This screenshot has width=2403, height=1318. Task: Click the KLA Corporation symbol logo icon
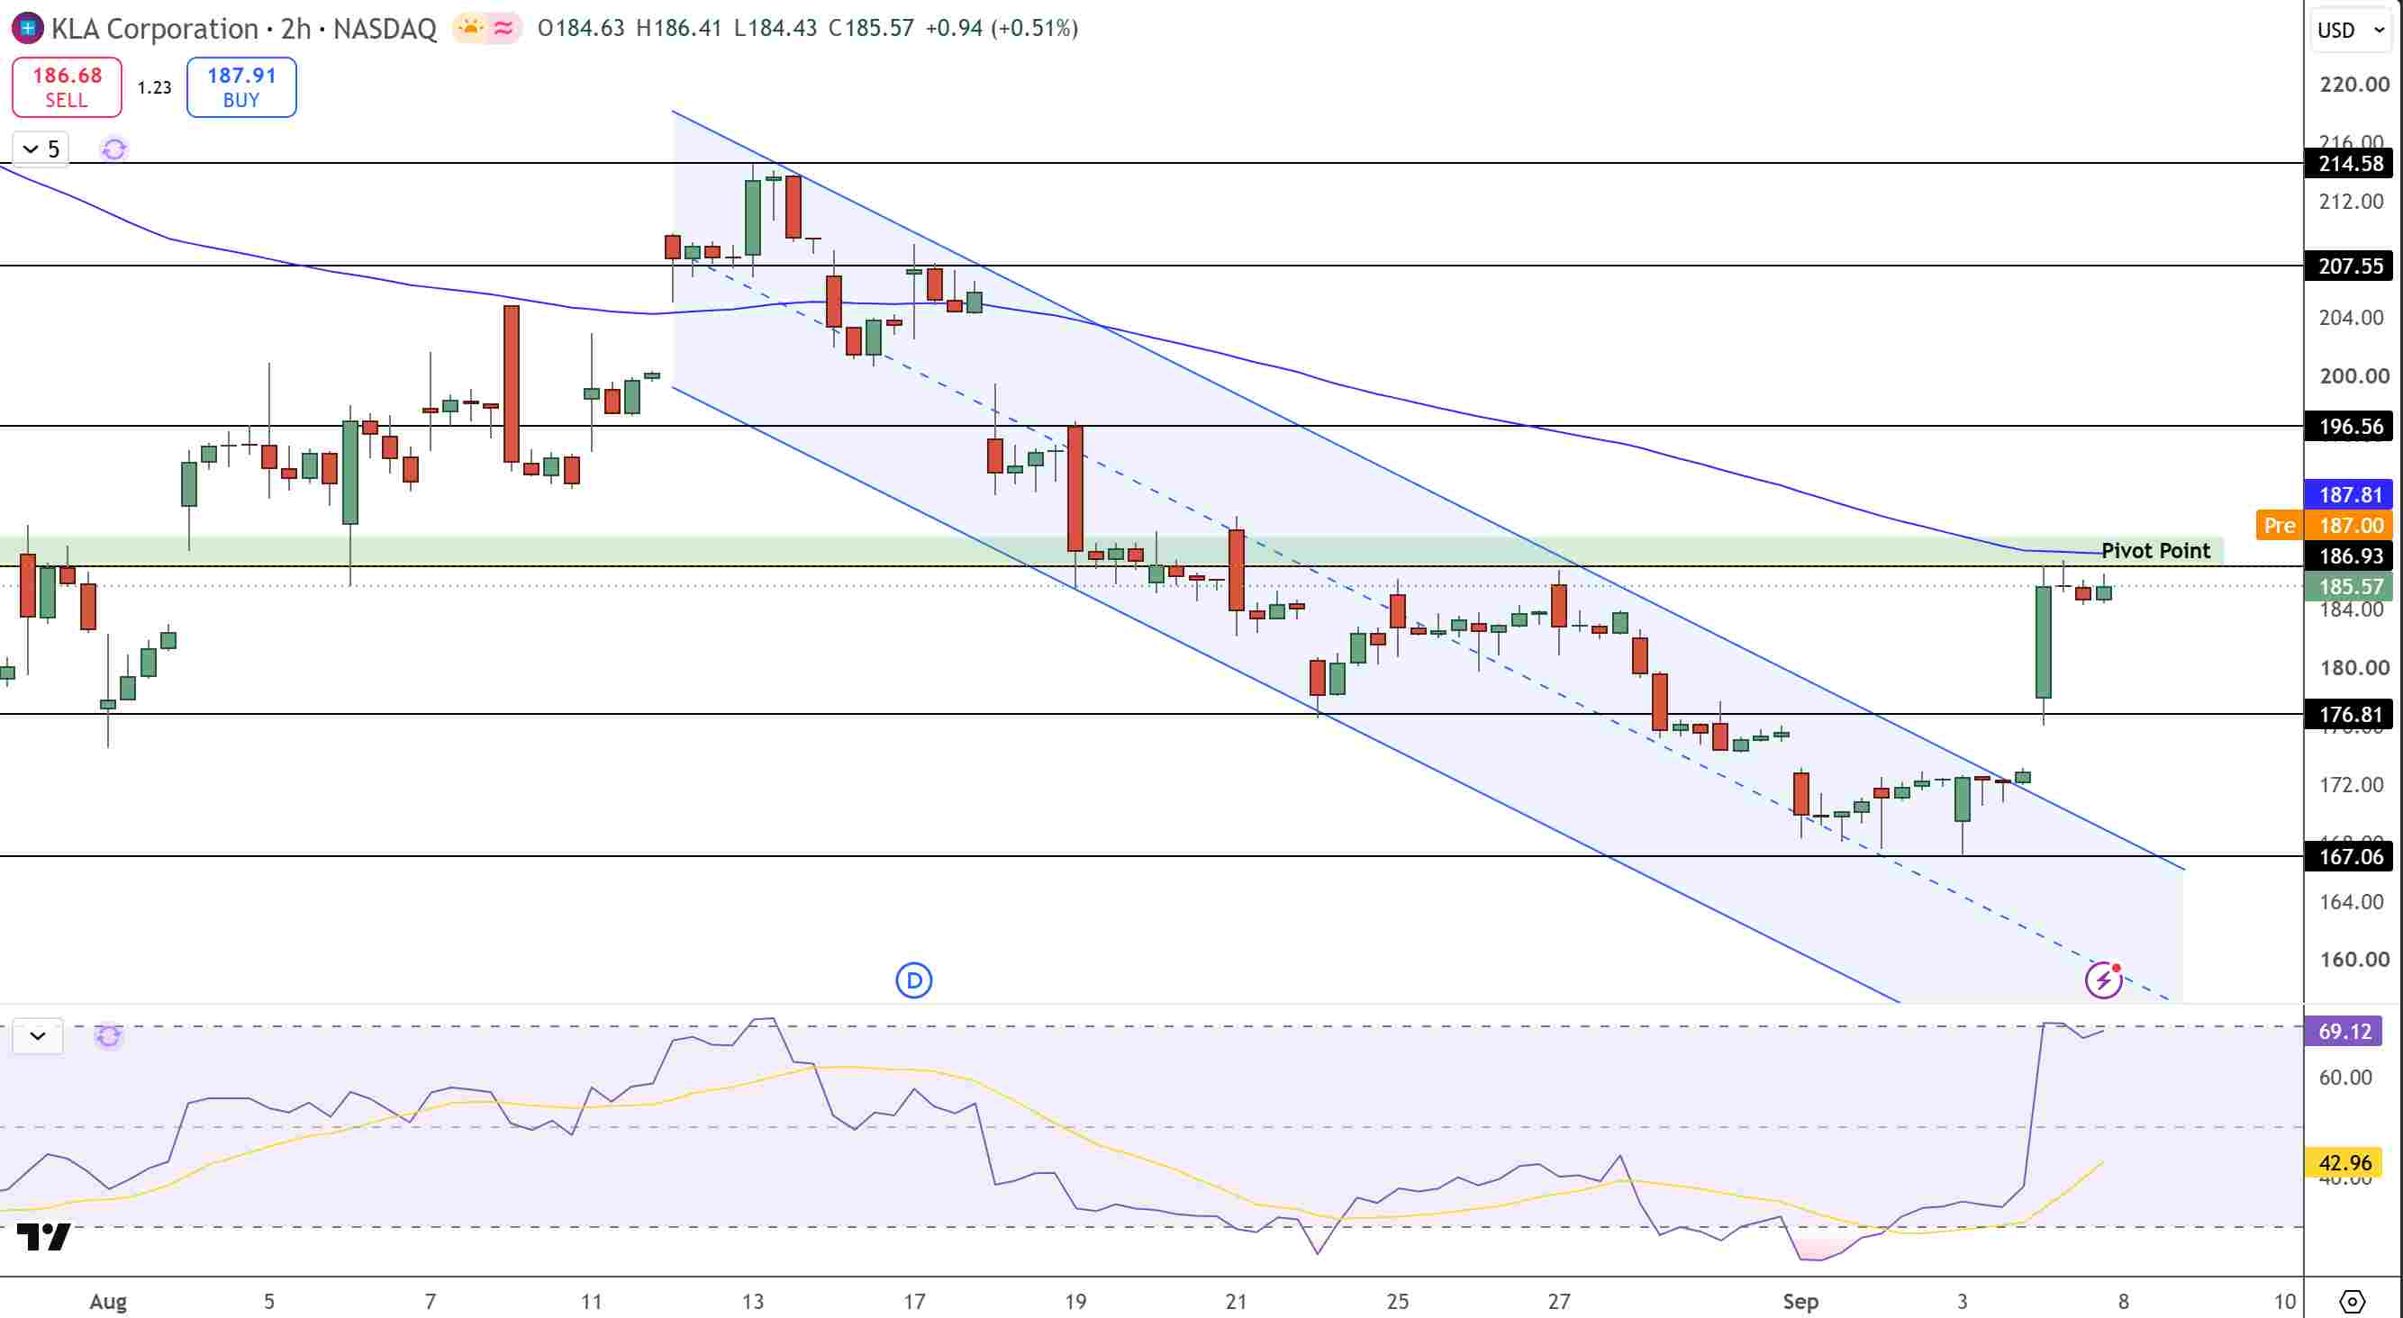[x=27, y=28]
